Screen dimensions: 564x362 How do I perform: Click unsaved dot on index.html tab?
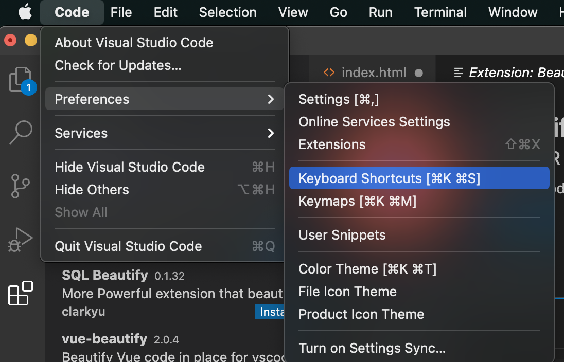click(419, 73)
